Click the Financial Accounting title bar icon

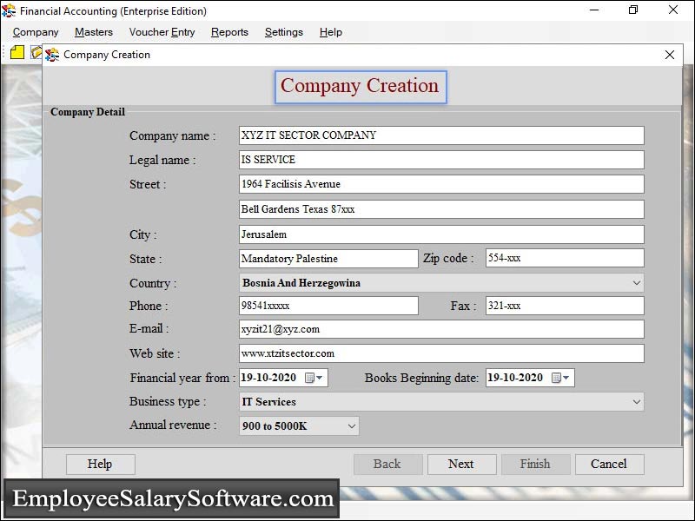tap(9, 10)
